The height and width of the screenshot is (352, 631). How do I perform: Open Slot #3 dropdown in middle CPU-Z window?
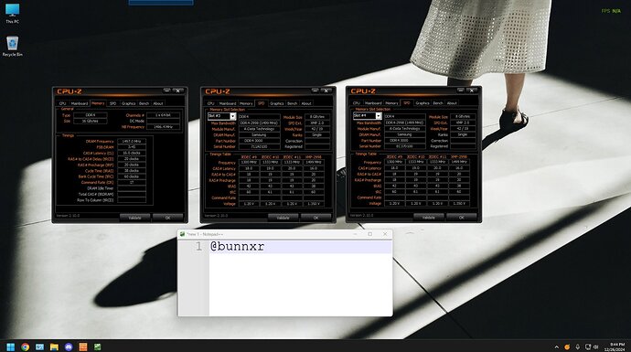click(x=221, y=116)
